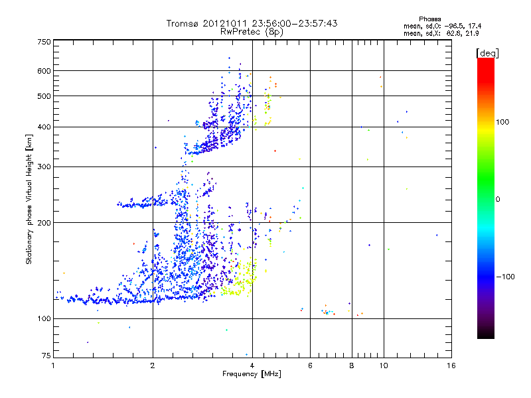The image size is (531, 398).
Task: Click the x-axis tick label '10'
Action: (x=384, y=365)
